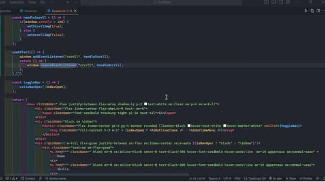This screenshot has width=325, height=182.
Task: Click the closing button tag
Action: tap(51, 134)
